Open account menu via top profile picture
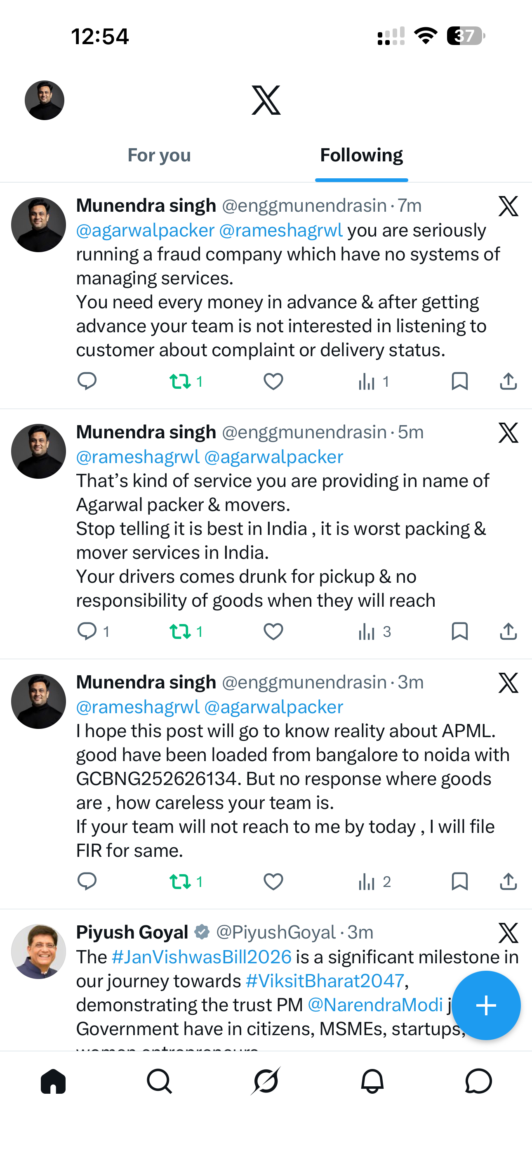 (45, 100)
